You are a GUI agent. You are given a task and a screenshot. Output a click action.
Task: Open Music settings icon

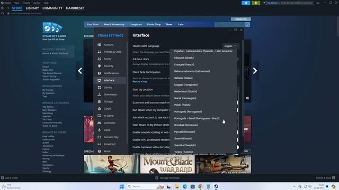click(99, 151)
